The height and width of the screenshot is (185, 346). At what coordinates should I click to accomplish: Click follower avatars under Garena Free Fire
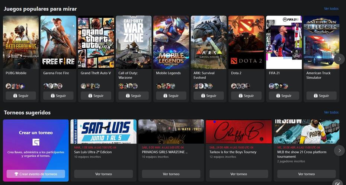[53, 86]
